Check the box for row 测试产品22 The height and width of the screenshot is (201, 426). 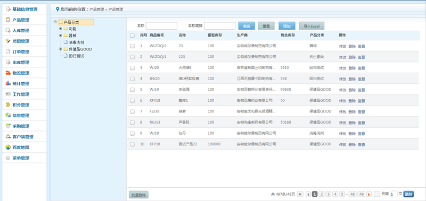click(x=132, y=144)
